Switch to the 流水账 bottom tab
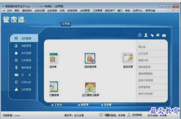The width and height of the screenshot is (181, 119). (106, 105)
